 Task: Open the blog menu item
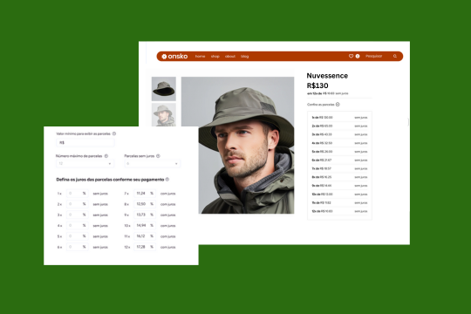(245, 56)
